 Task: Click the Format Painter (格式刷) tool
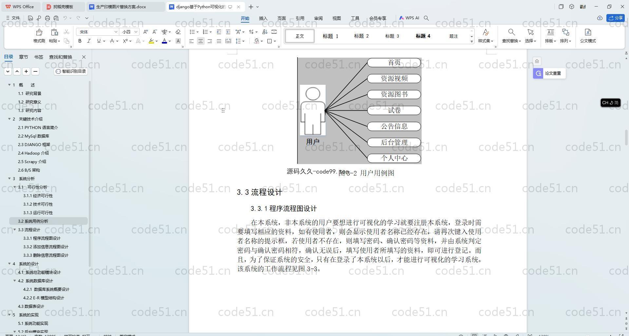point(39,36)
